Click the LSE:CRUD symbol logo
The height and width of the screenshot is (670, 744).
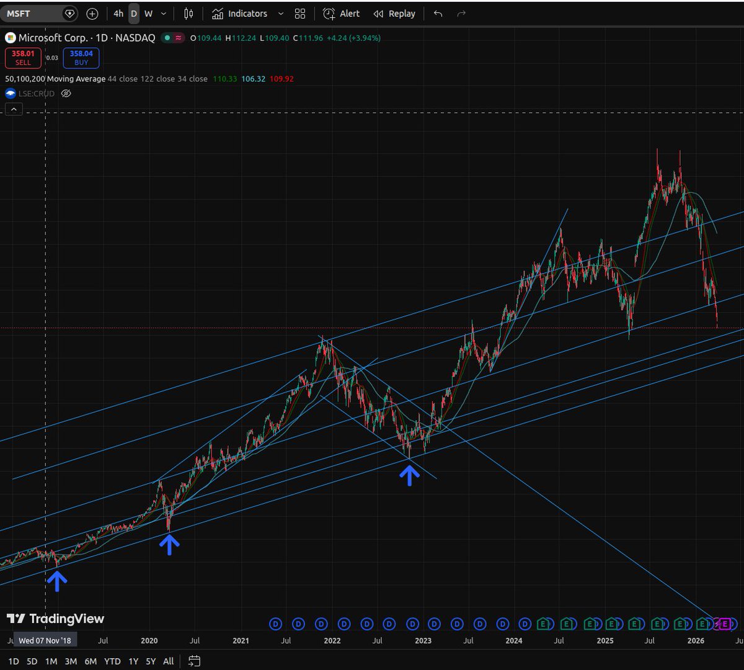(x=11, y=94)
